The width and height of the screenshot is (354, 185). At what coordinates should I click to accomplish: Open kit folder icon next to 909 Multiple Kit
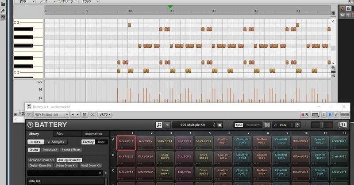pyautogui.click(x=219, y=125)
